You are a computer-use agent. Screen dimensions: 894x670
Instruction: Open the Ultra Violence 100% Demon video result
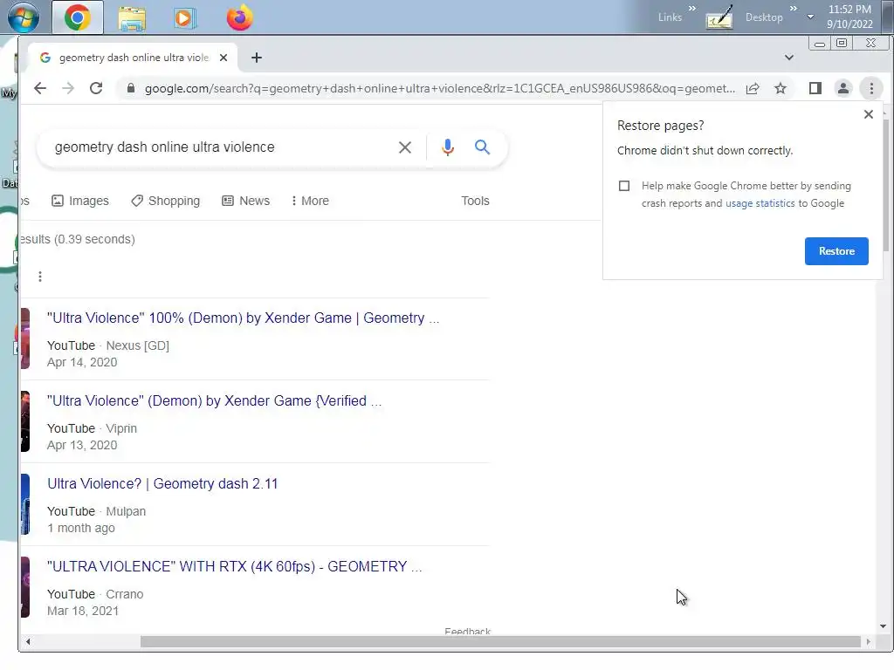[243, 318]
